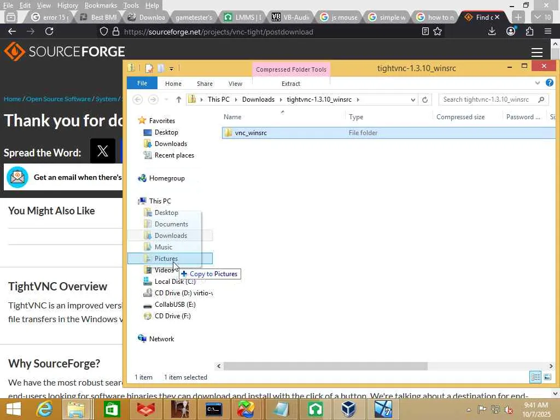This screenshot has height=420, width=560.
Task: Open the Firefox account profile icon
Action: tap(511, 31)
